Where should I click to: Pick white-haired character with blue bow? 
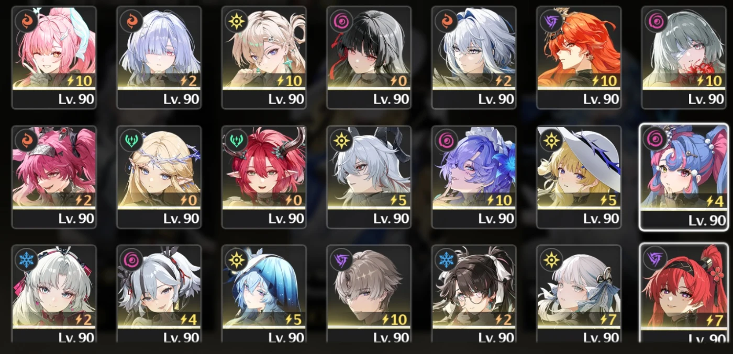579,294
